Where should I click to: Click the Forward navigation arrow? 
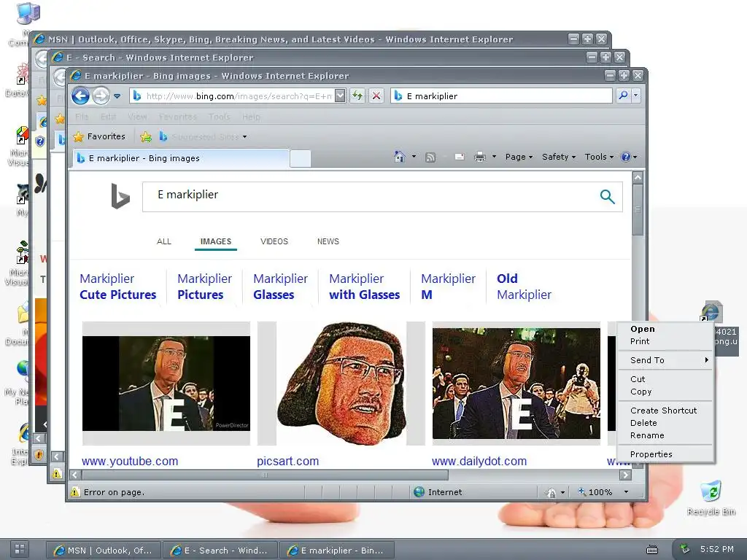click(101, 96)
